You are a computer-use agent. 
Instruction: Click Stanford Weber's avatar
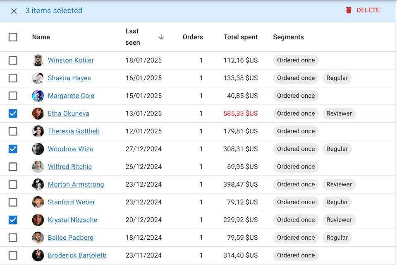tap(38, 202)
